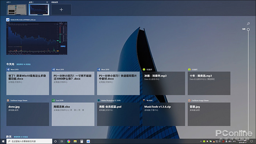
Task: Open the 十年 - 陈奕迅.mp3 activity card
Action: tap(209, 83)
